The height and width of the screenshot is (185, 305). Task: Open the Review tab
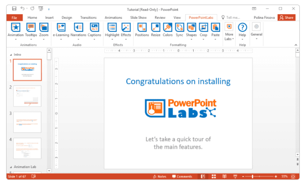coord(160,17)
